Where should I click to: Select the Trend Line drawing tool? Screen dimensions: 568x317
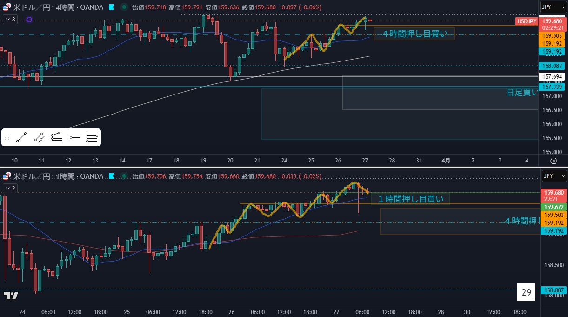(x=21, y=137)
